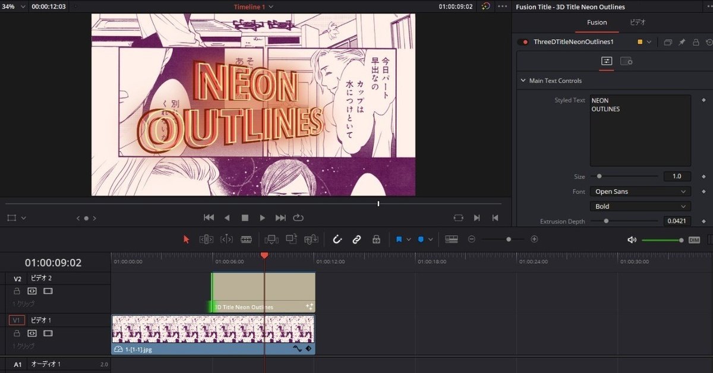Screen dimensions: 713x373
Task: Click the viewer bypass color grades icon
Action: 486,7
